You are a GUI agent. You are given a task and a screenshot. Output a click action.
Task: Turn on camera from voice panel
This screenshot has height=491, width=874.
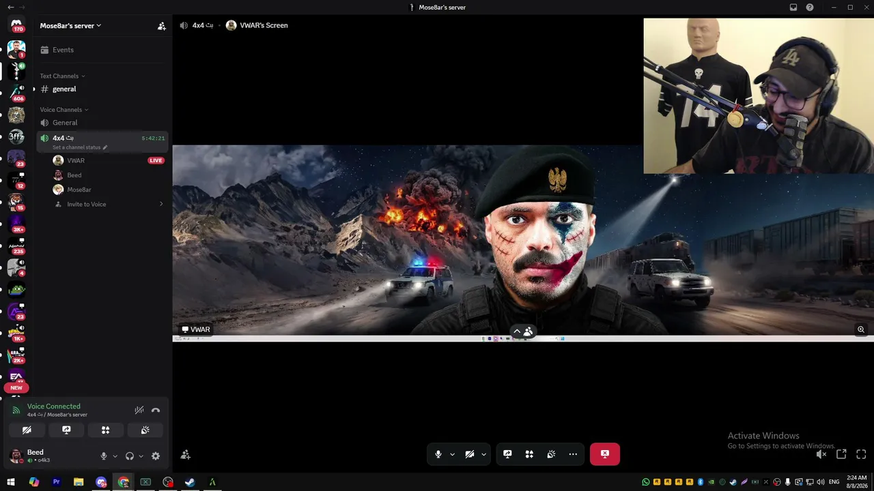click(x=27, y=430)
